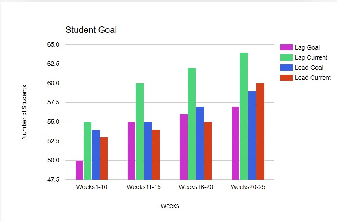Click the green Lag Current legend swatch
The width and height of the screenshot is (337, 222).
click(286, 57)
